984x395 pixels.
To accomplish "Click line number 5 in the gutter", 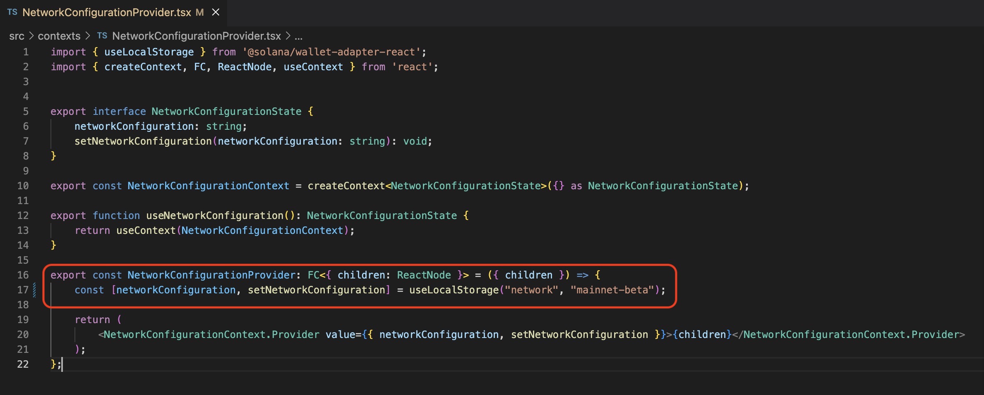I will click(x=26, y=112).
